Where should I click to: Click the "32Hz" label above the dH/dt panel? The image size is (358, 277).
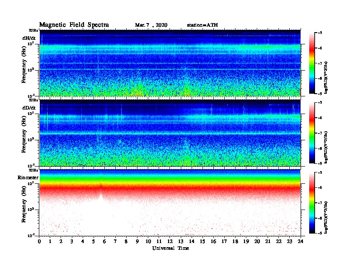(x=33, y=30)
